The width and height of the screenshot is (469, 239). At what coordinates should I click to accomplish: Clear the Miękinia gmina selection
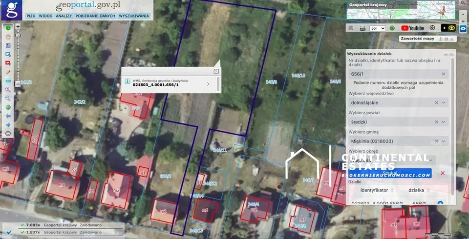[x=436, y=141]
